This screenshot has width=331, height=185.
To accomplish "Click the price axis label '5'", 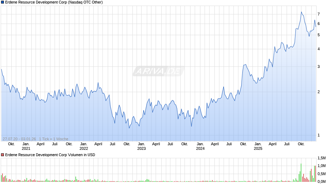I will pos(319,35).
